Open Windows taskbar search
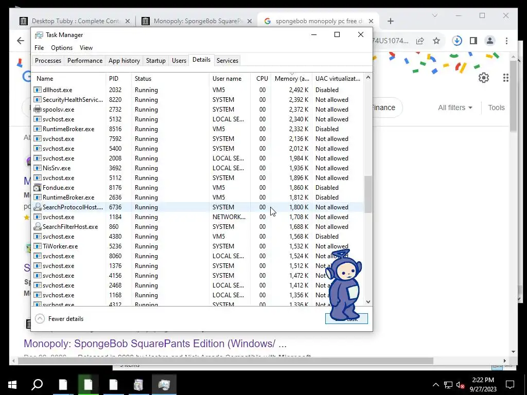 pyautogui.click(x=37, y=385)
